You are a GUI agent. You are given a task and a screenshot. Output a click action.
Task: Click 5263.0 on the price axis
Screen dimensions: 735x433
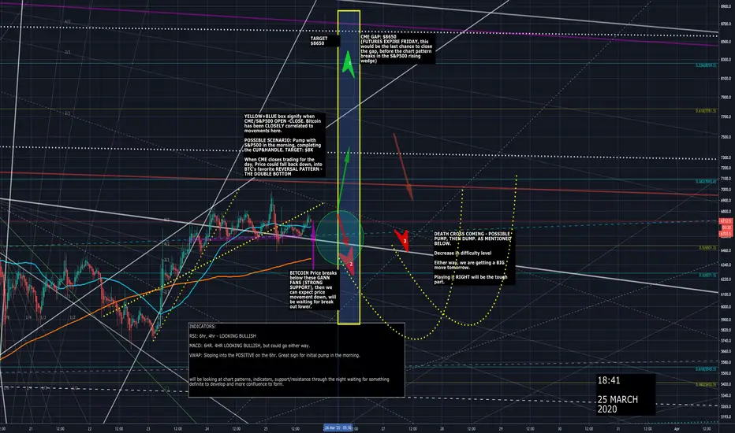pos(726,406)
